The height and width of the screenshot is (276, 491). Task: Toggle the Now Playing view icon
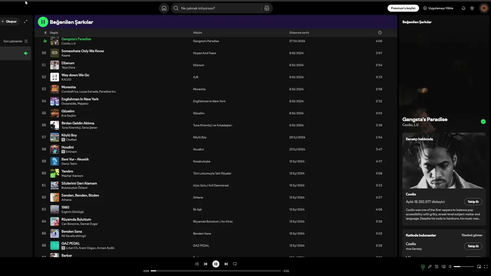pyautogui.click(x=423, y=266)
